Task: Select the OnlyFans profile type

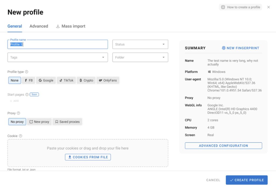Action: (x=108, y=80)
